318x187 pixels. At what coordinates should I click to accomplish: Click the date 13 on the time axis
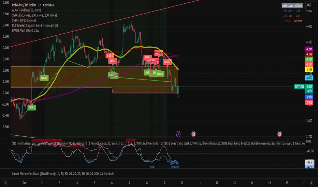tap(234, 183)
